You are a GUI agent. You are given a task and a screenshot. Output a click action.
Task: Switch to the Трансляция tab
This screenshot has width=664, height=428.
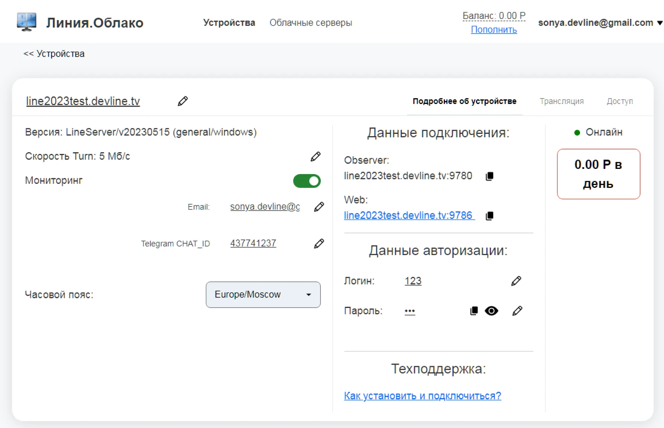561,101
